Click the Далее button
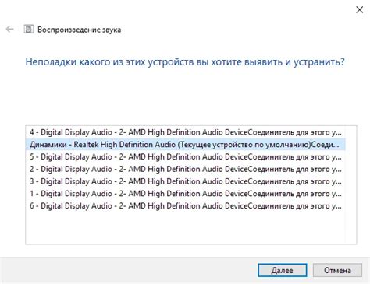Screen dimensions: 370x284 click(283, 270)
